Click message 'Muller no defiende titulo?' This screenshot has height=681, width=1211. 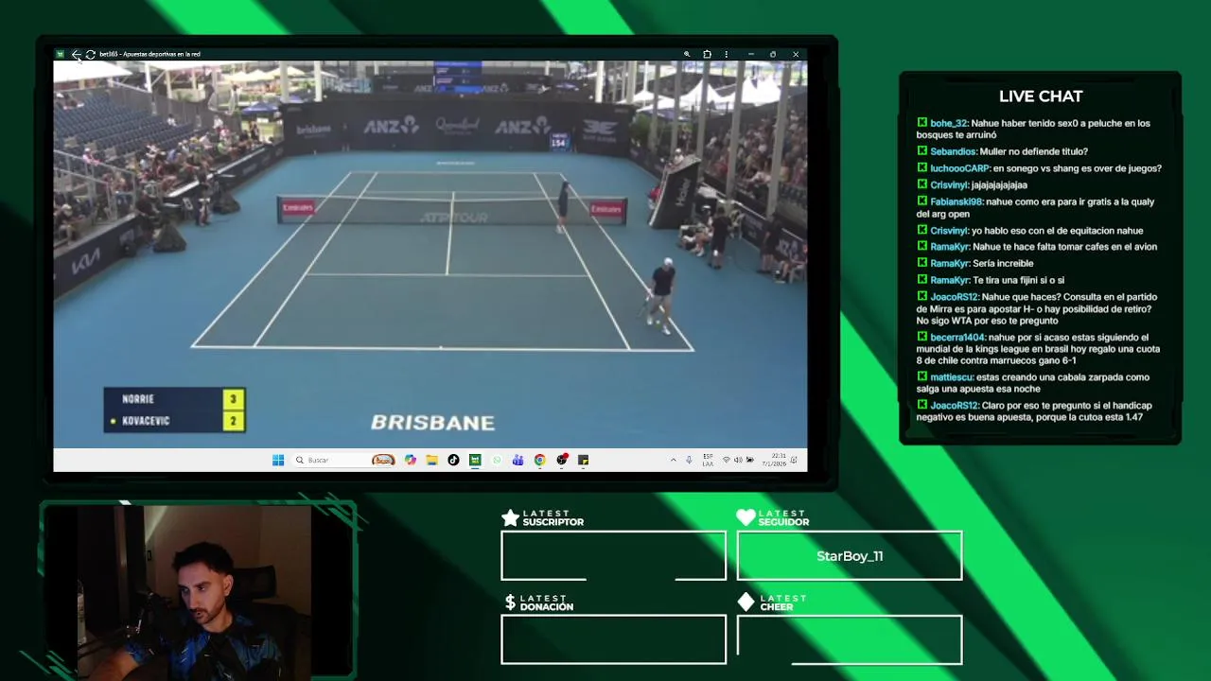pos(1034,151)
